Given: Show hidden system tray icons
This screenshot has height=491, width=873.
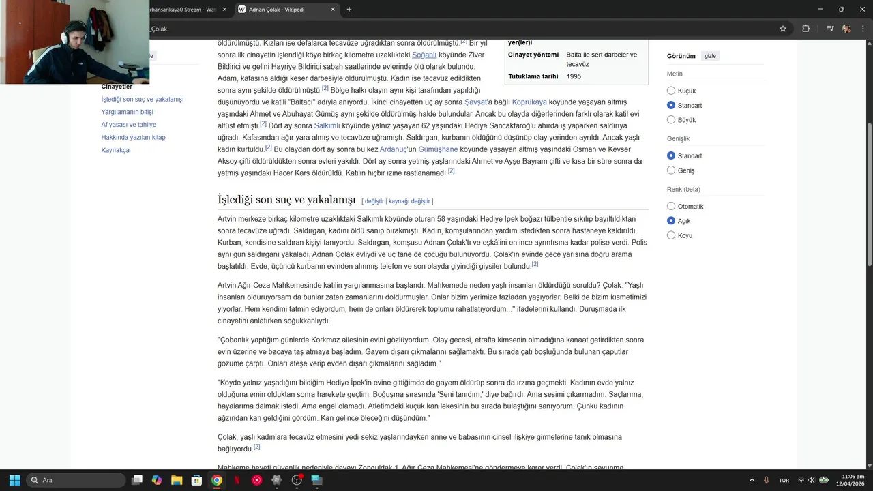Looking at the screenshot, I should pyautogui.click(x=752, y=480).
